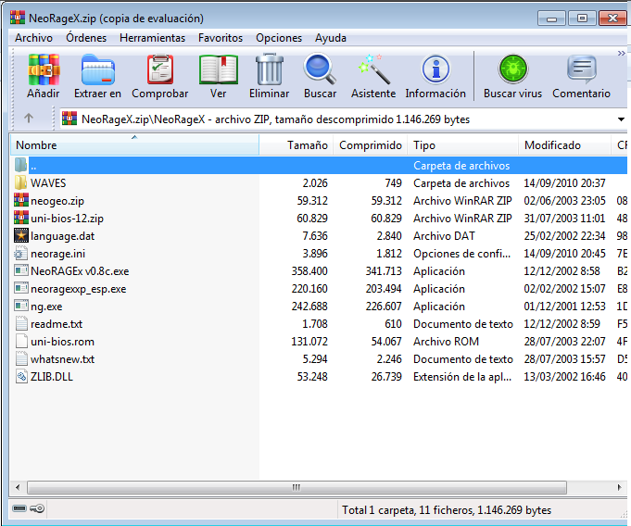The width and height of the screenshot is (631, 526).
Task: Click the neorage.ini gear file icon
Action: point(21,254)
